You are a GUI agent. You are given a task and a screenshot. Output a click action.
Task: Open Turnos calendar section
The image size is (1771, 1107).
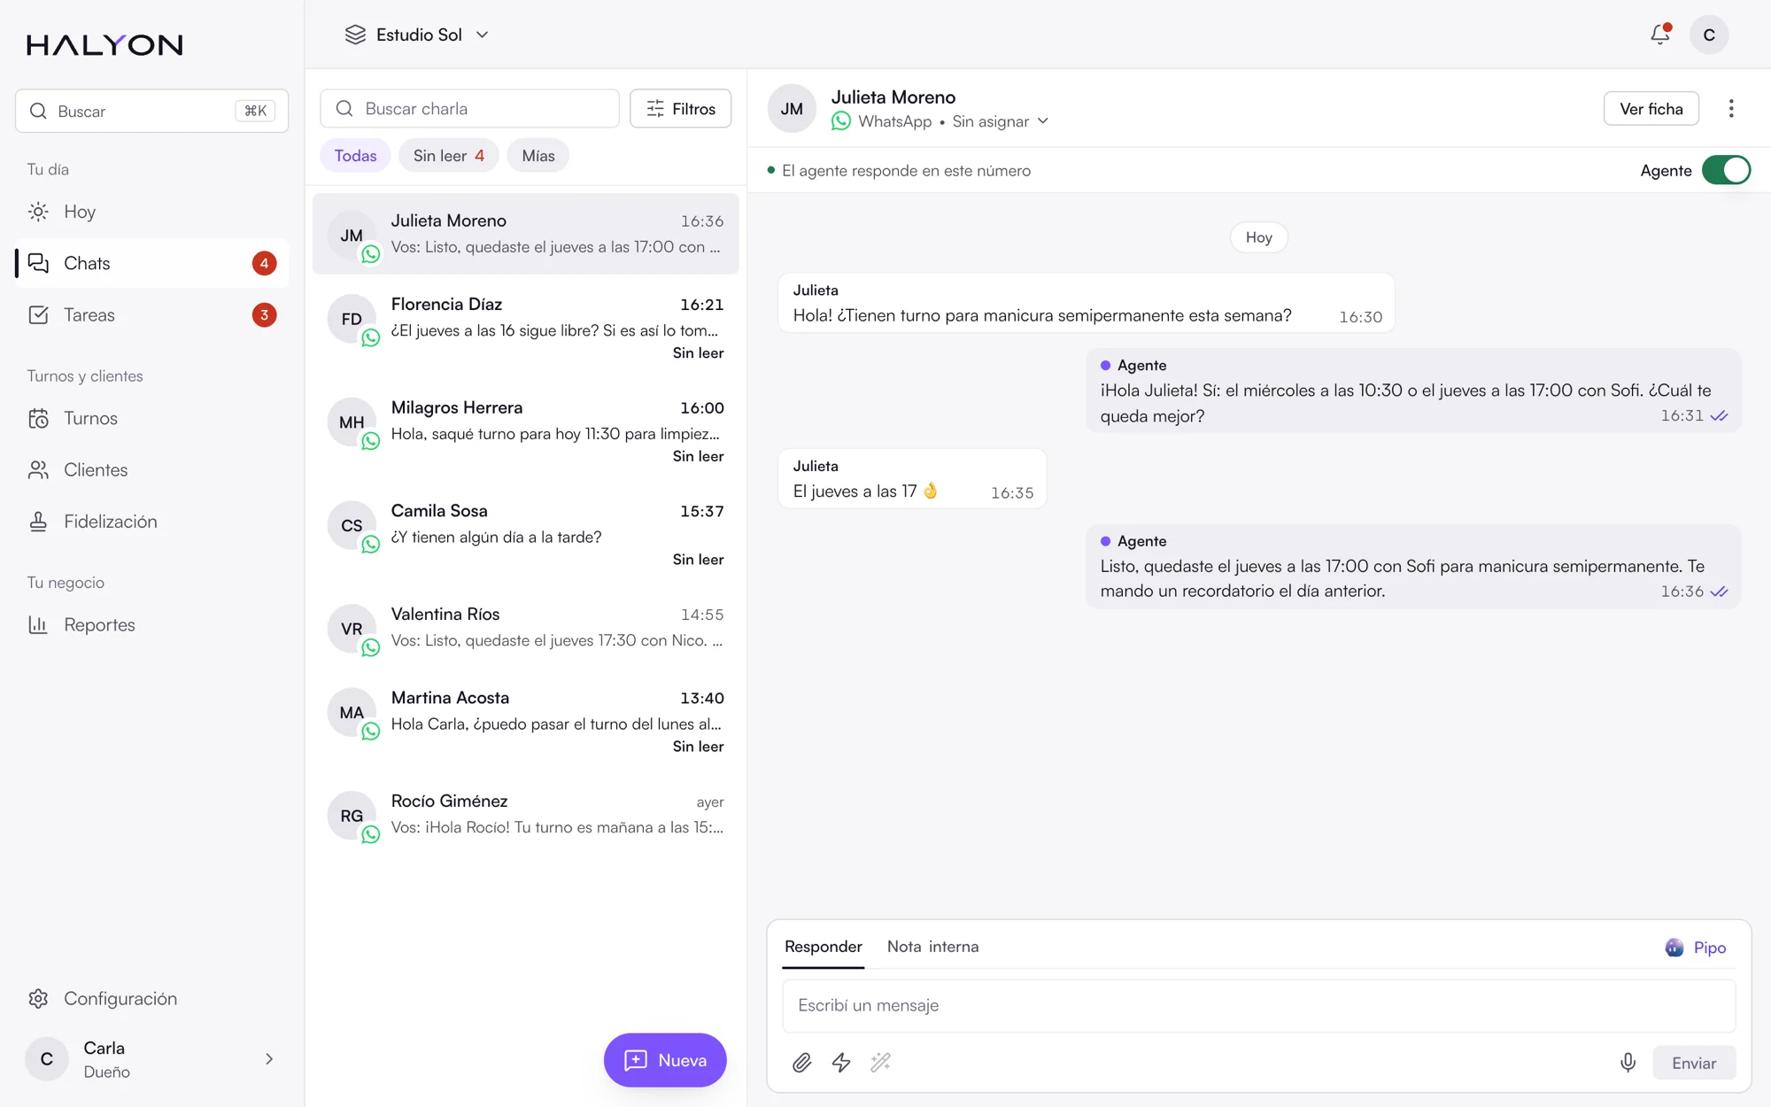[x=151, y=418]
